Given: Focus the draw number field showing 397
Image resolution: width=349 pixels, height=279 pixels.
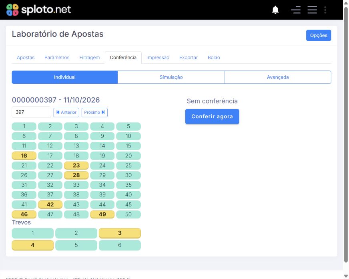Looking at the screenshot, I should (31, 112).
